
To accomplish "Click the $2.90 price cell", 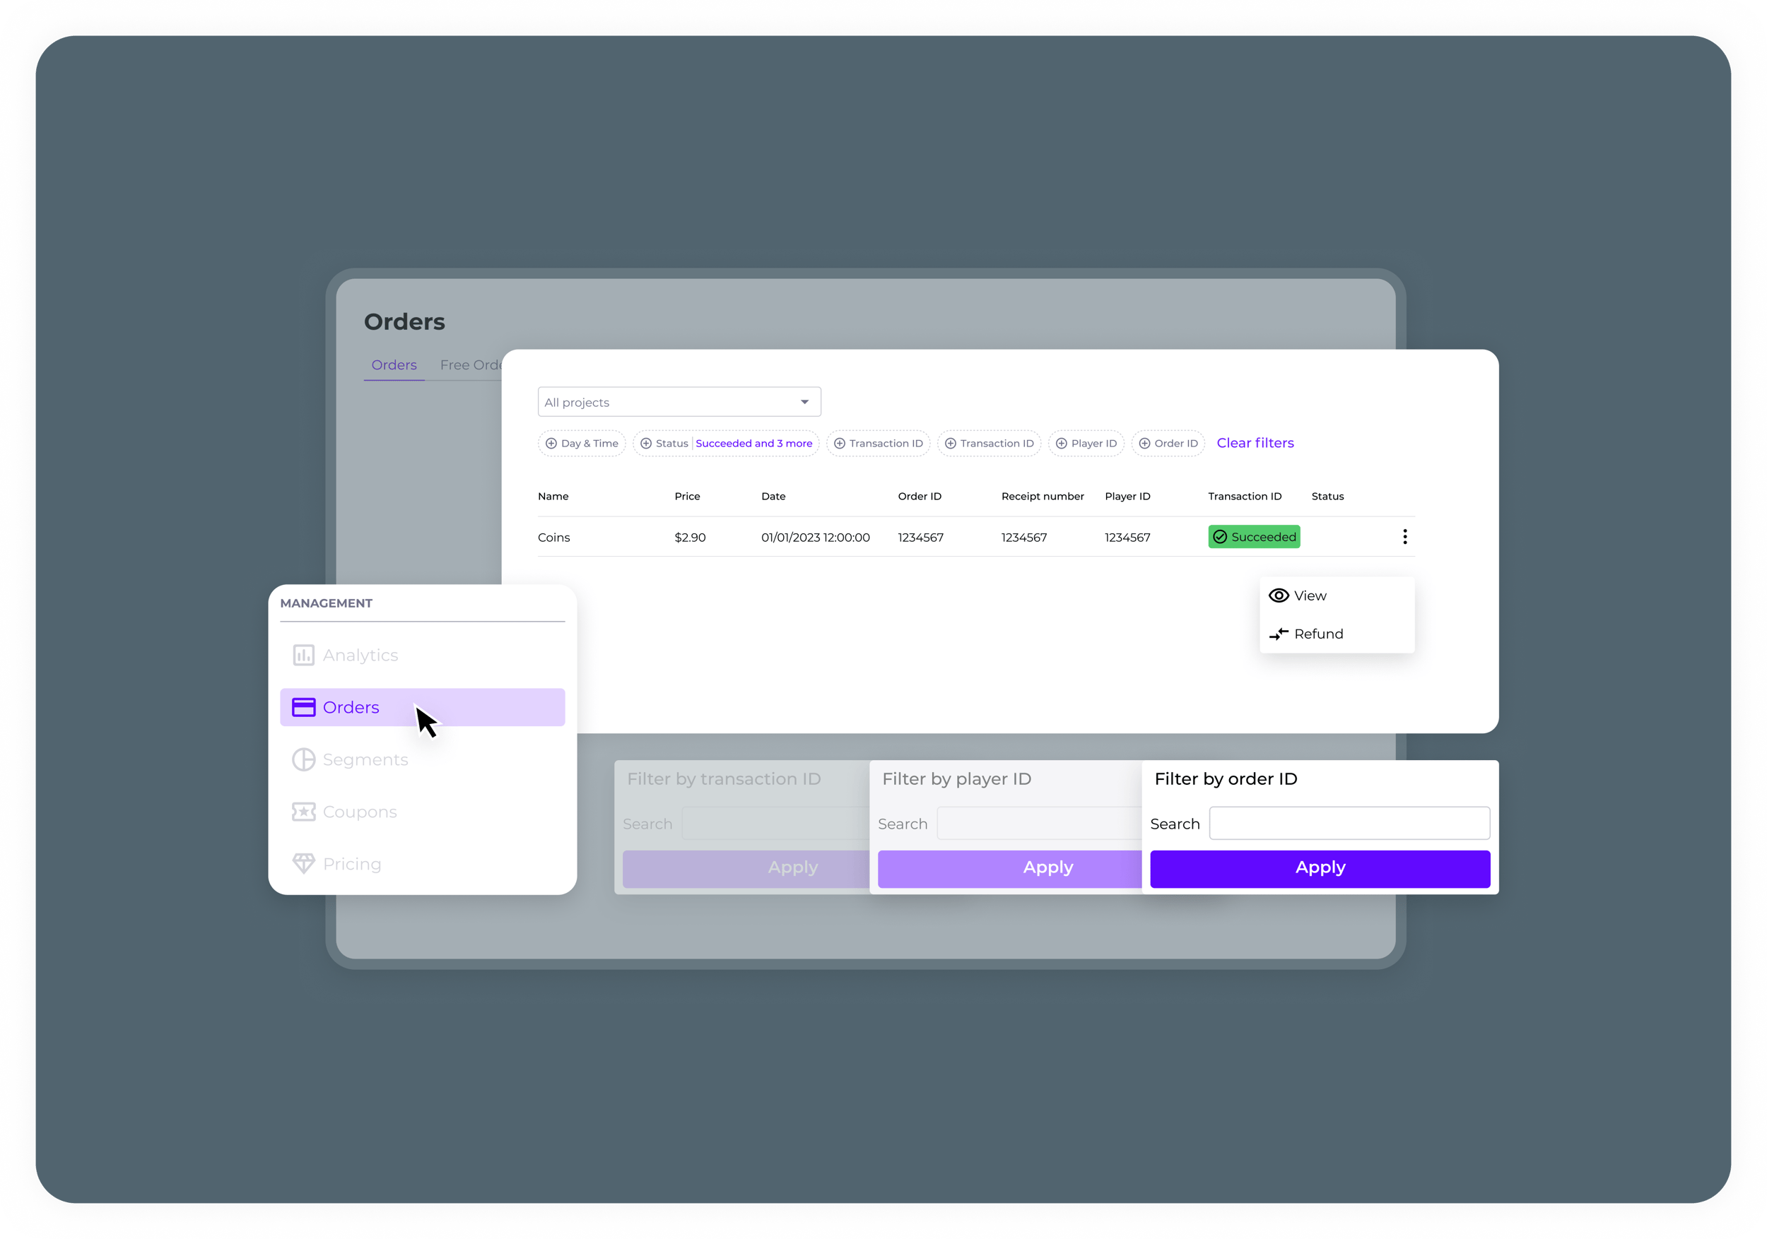I will click(x=690, y=538).
